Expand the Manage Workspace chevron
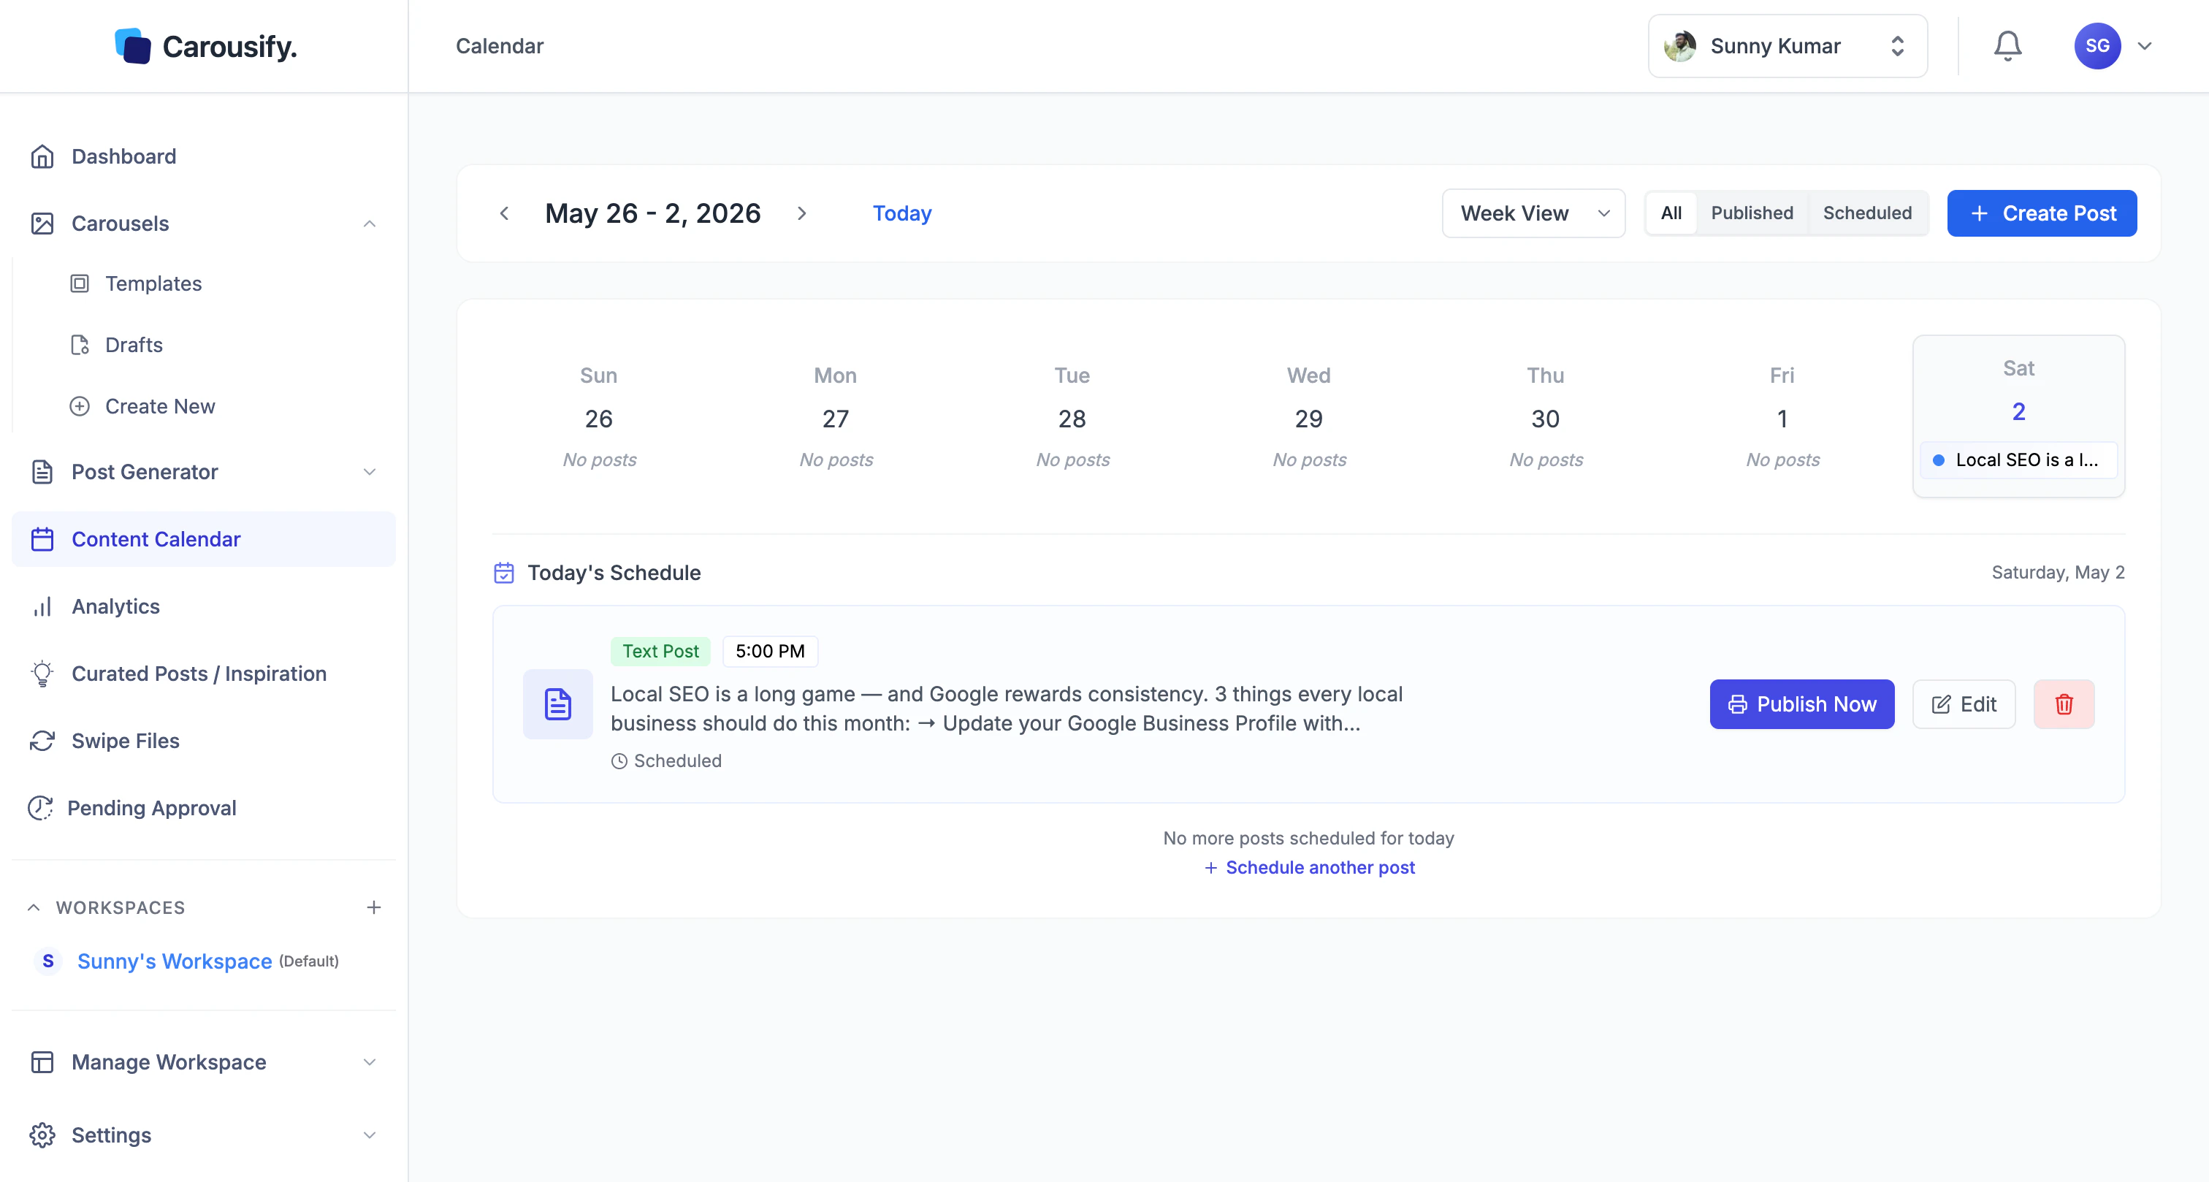 (x=370, y=1062)
